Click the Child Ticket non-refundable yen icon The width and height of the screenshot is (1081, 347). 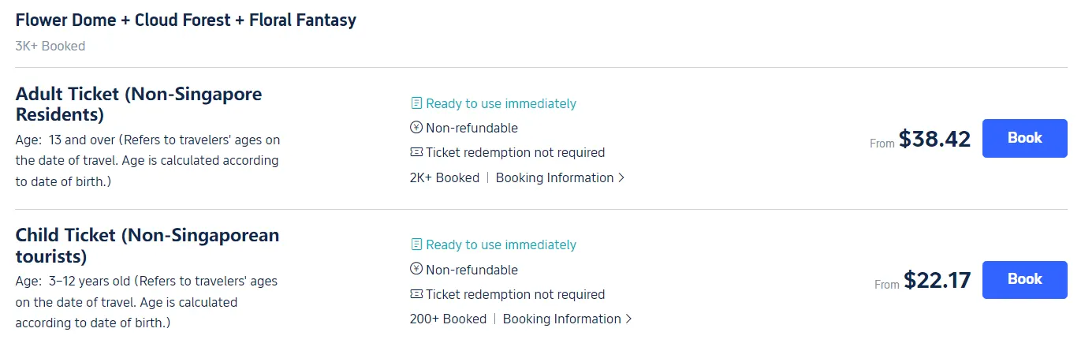click(x=416, y=269)
